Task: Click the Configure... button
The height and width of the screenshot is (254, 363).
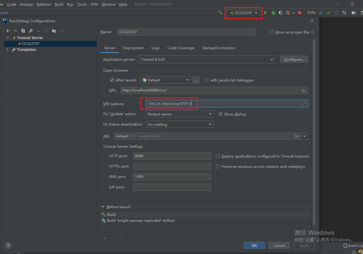Action: coord(294,60)
